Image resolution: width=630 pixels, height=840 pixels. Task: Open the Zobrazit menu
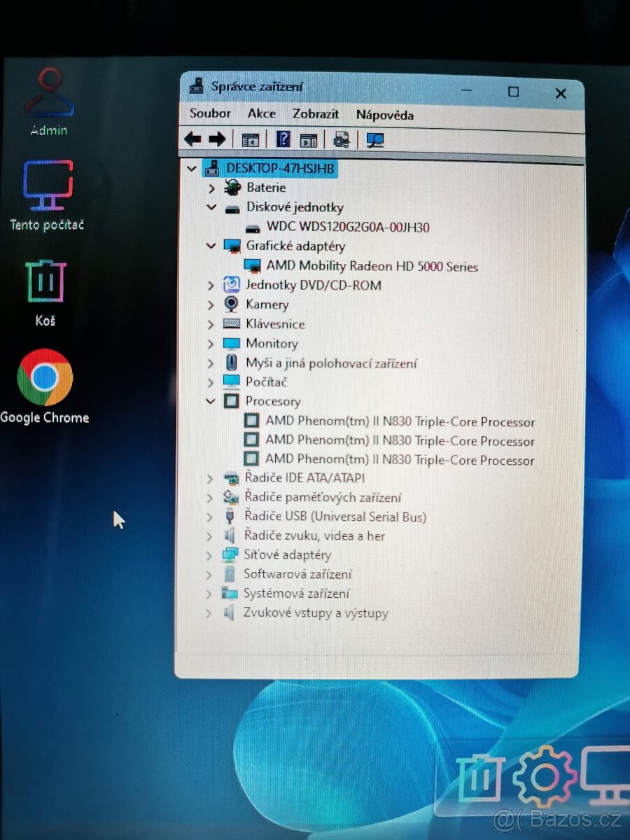tap(315, 113)
